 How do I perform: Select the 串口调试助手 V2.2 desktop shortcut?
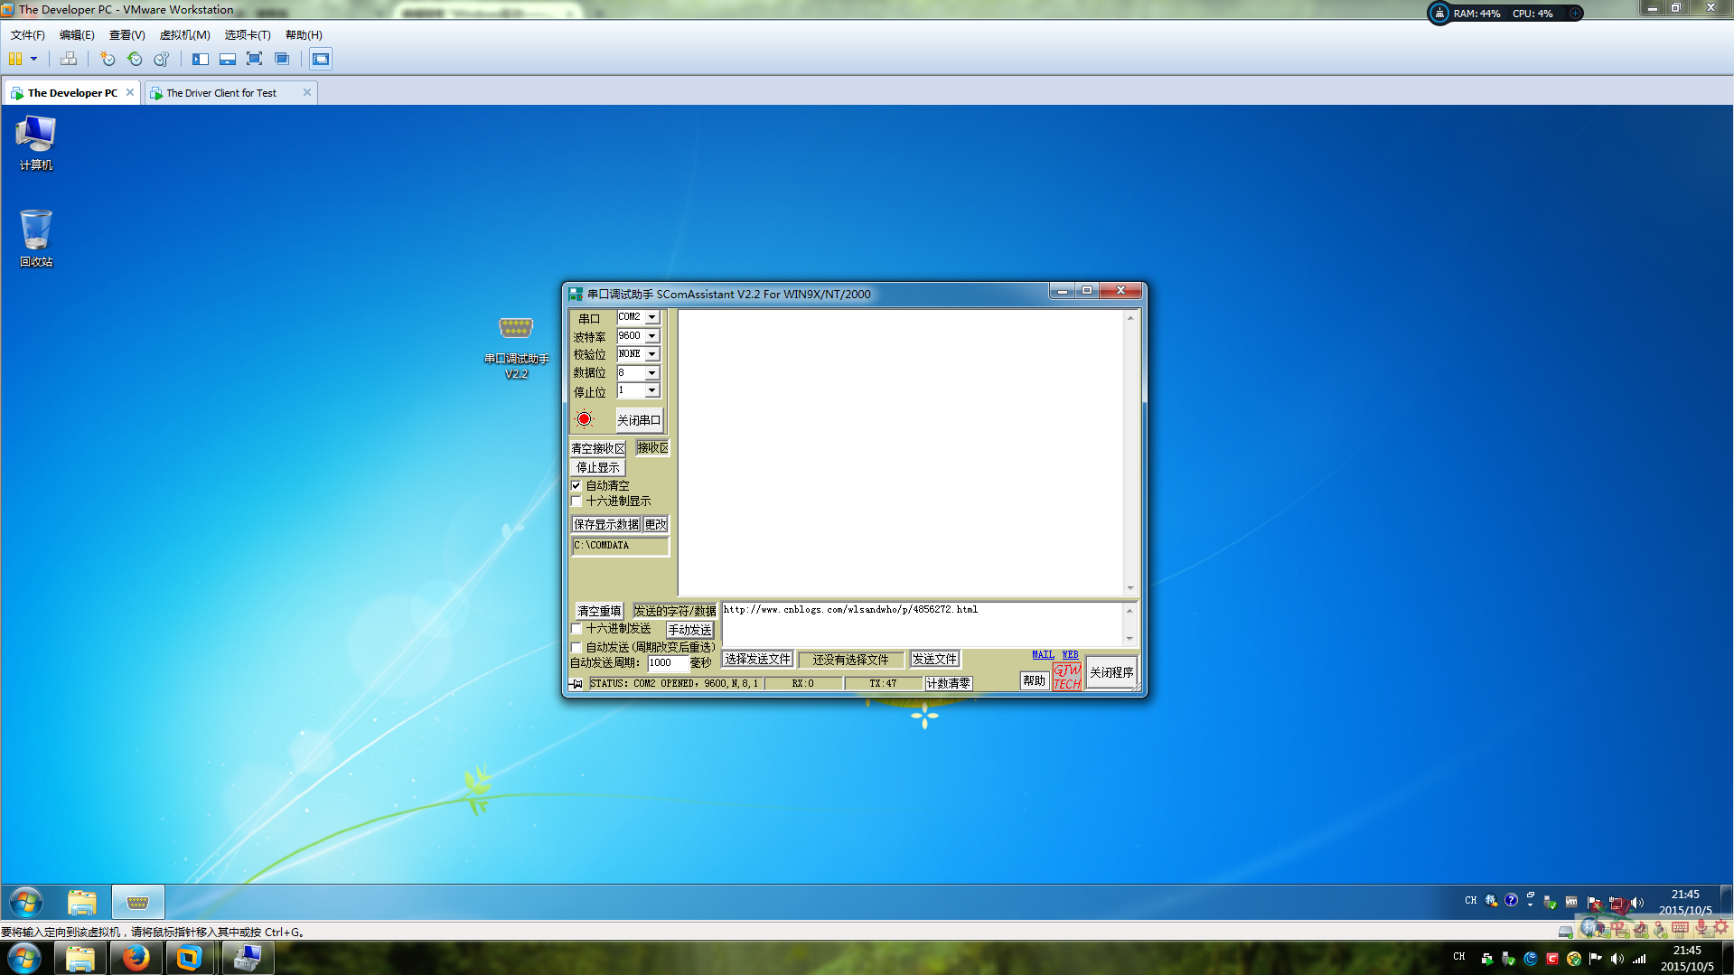516,347
